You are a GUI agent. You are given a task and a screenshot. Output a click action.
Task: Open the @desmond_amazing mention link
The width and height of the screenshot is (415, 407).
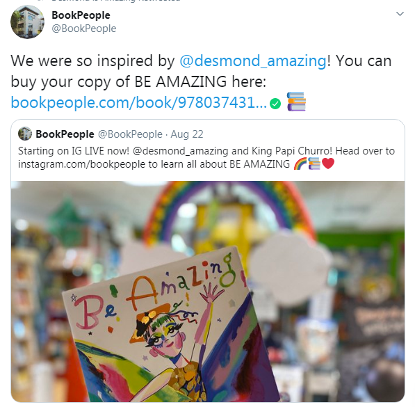click(253, 61)
